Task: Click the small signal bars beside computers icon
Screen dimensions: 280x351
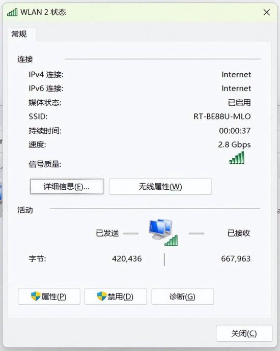Action: pyautogui.click(x=171, y=241)
